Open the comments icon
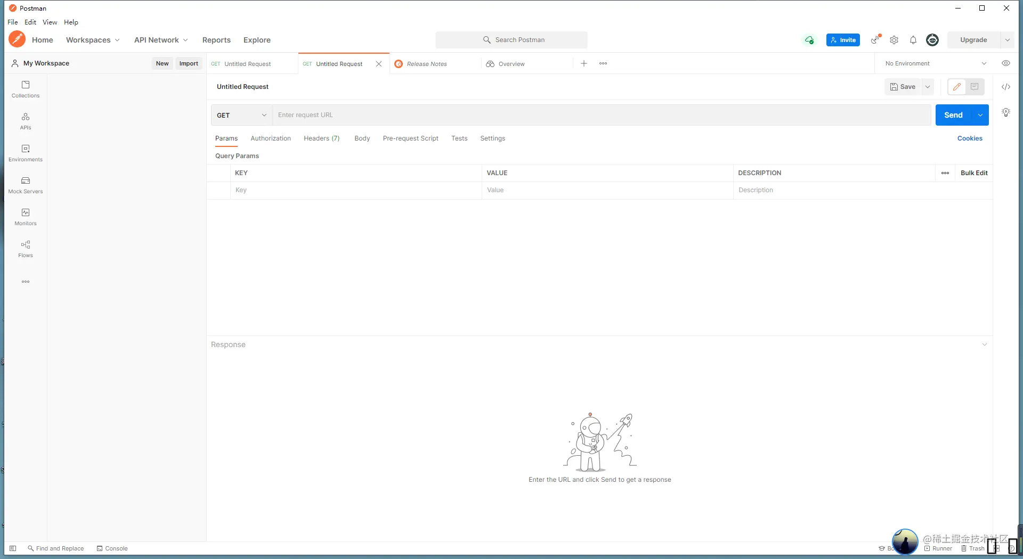The height and width of the screenshot is (559, 1023). tap(975, 87)
